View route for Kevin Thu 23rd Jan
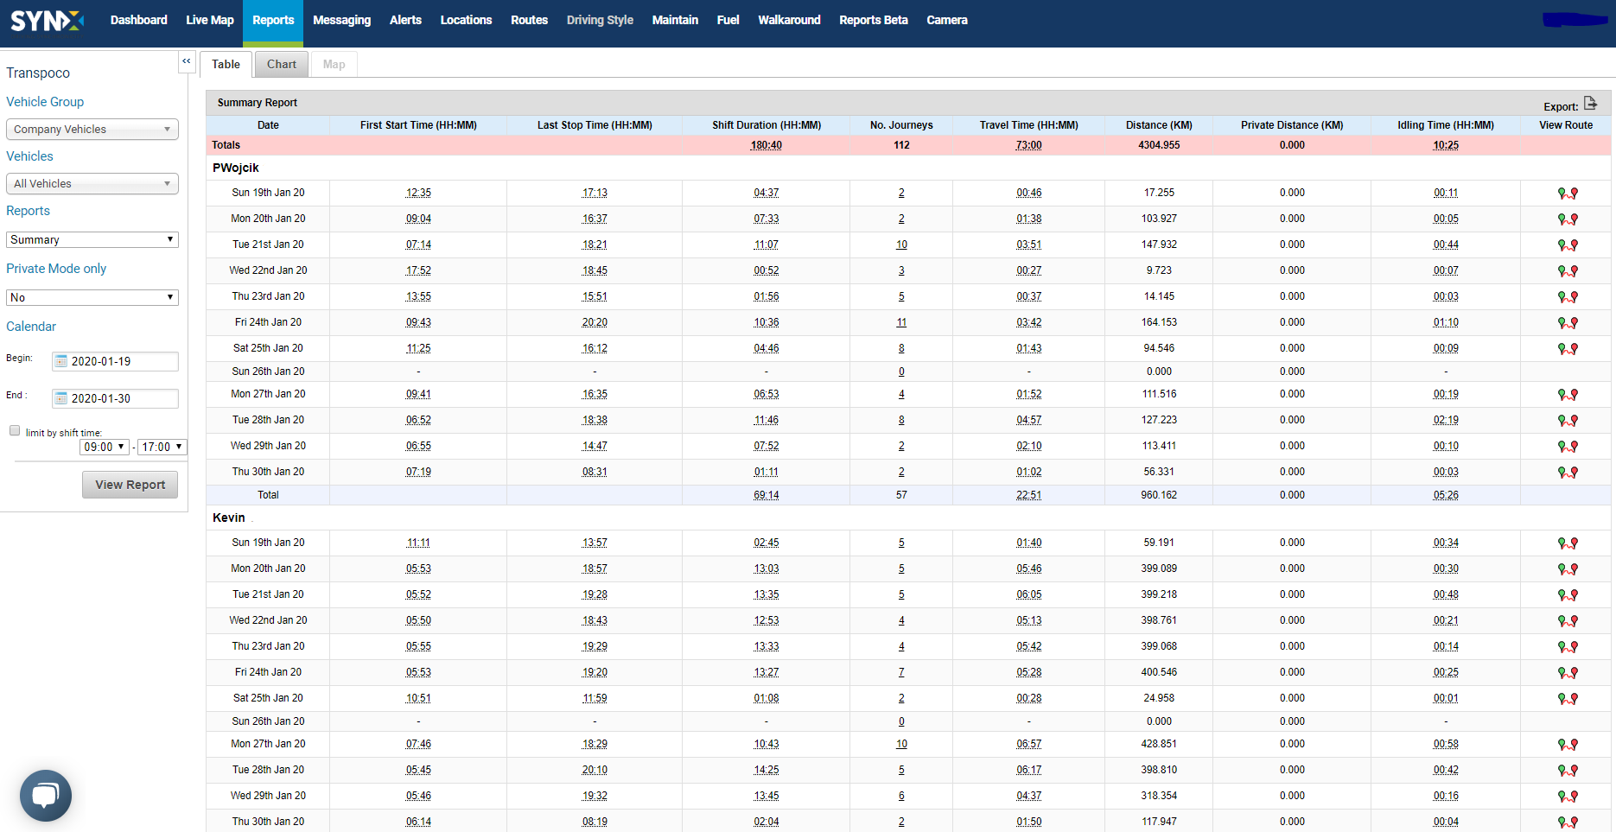The width and height of the screenshot is (1616, 832). [x=1568, y=647]
